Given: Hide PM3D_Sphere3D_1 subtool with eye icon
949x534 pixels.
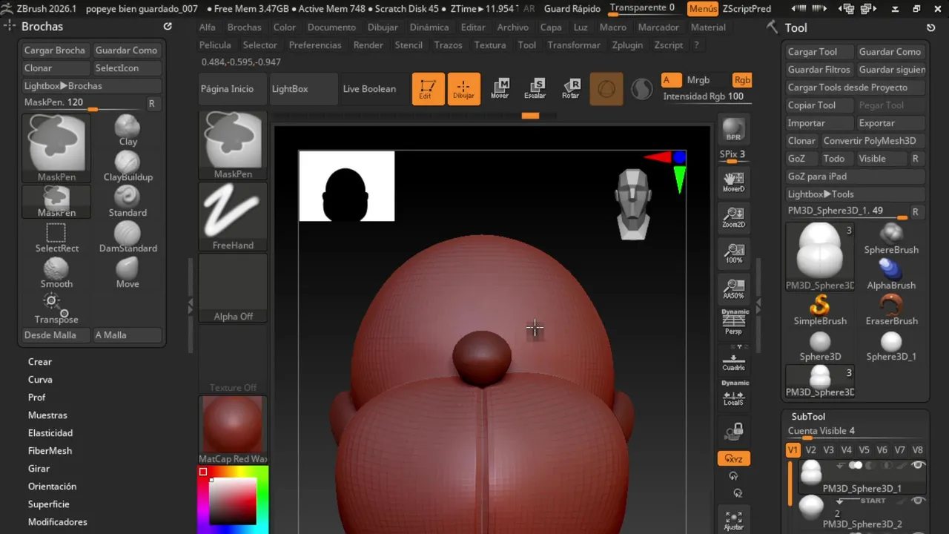Looking at the screenshot, I should coord(918,465).
